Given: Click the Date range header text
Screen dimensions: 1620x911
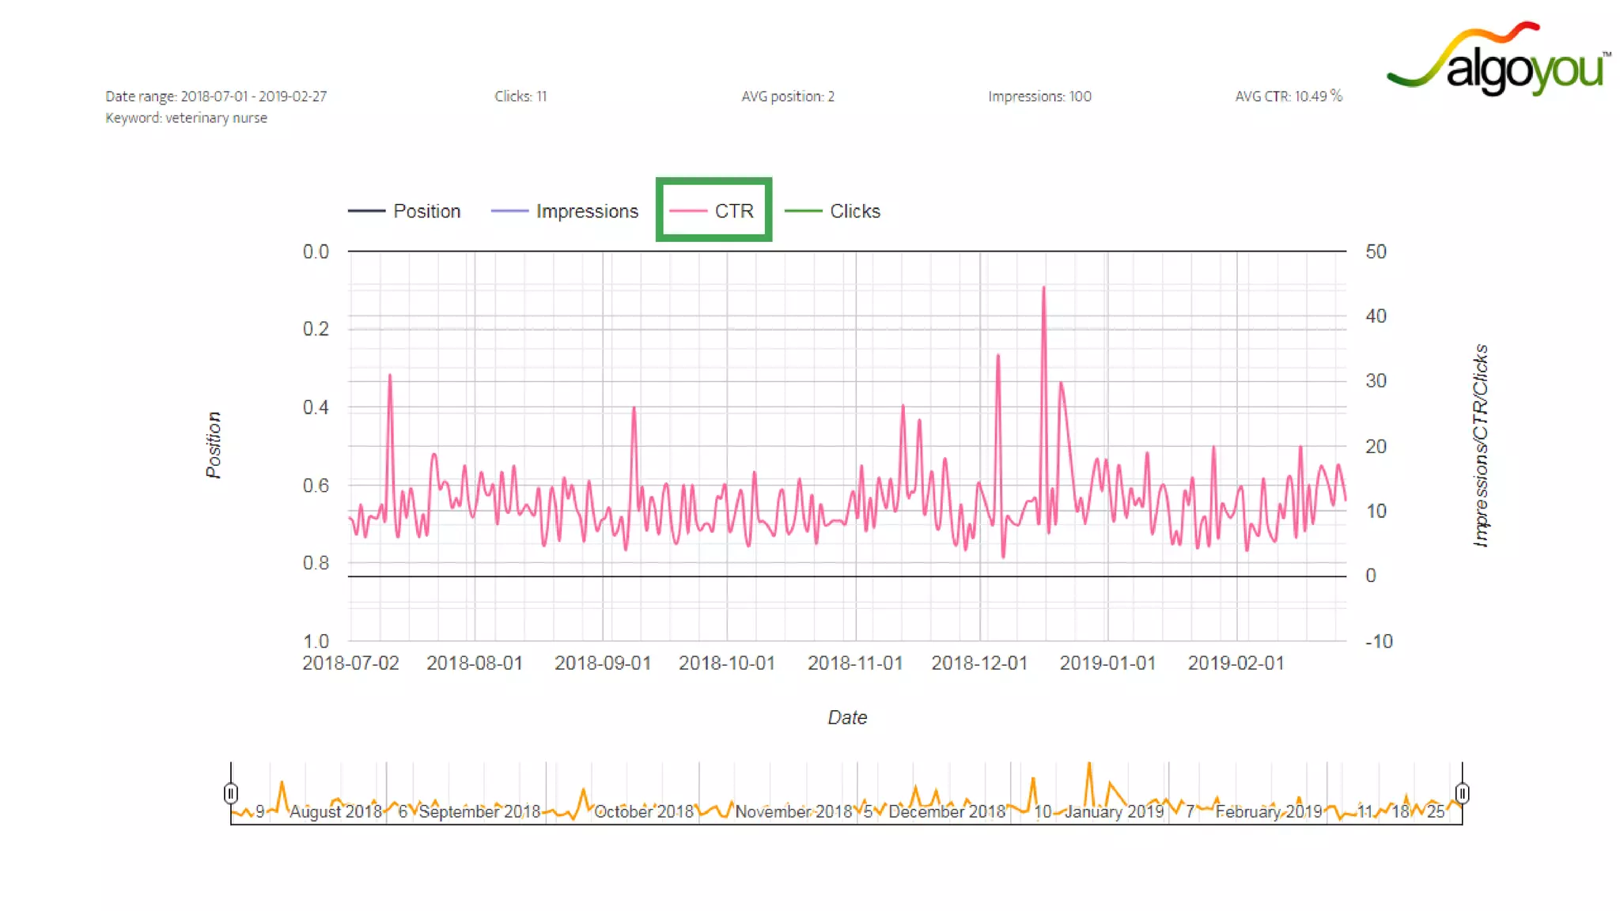Looking at the screenshot, I should tap(216, 96).
